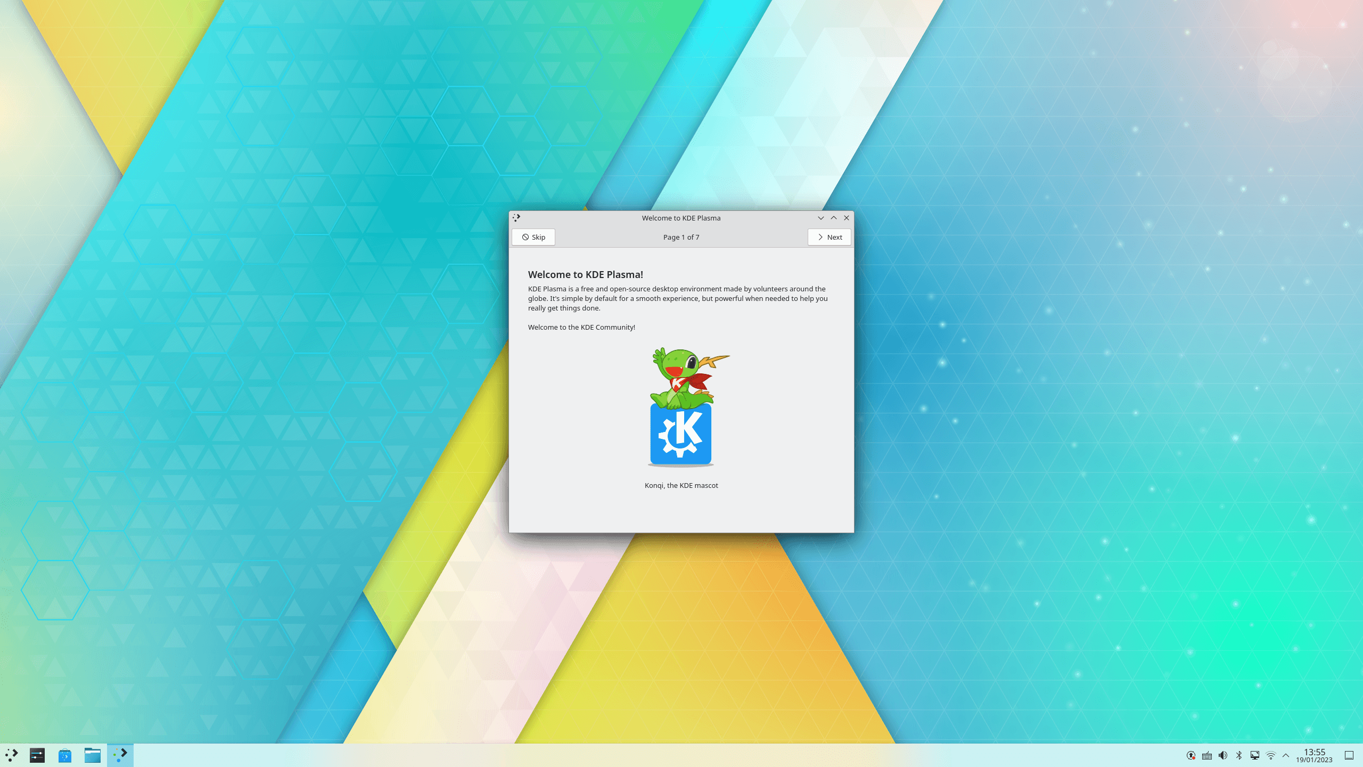Click the system tray network icon
The height and width of the screenshot is (767, 1363).
(x=1270, y=755)
